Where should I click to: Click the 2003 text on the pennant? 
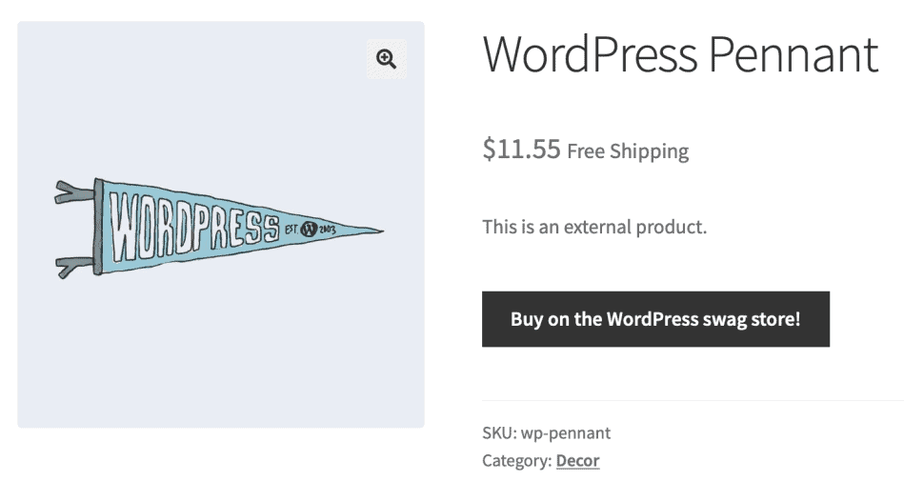(327, 230)
